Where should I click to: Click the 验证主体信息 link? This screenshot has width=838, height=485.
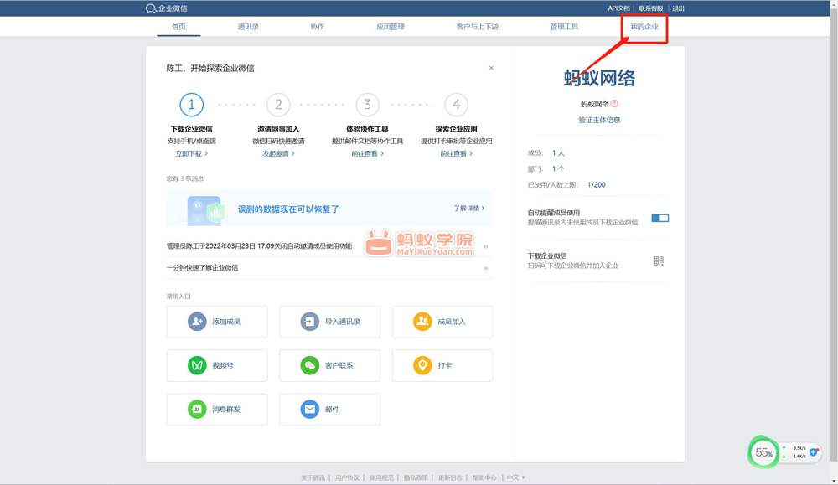pyautogui.click(x=599, y=120)
